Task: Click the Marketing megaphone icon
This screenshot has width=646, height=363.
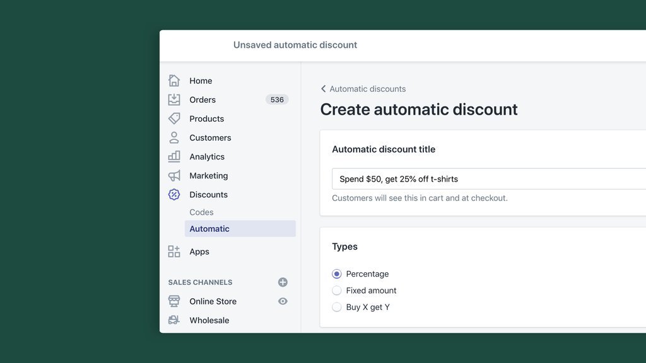Action: point(174,176)
